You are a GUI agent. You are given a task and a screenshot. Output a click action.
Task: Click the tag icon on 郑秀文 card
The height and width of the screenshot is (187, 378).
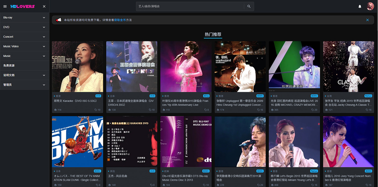point(96,110)
